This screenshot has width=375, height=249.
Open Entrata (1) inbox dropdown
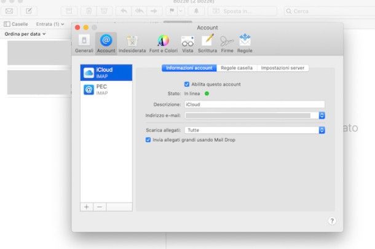pyautogui.click(x=50, y=24)
